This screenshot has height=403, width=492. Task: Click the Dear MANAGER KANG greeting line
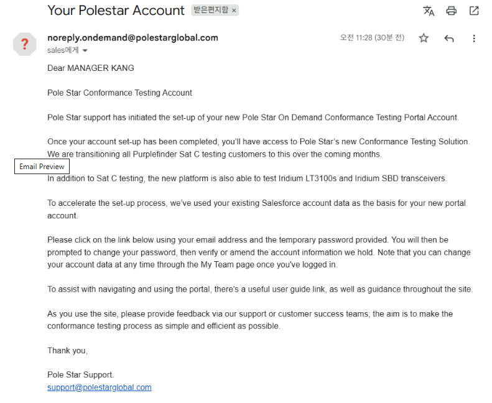tap(91, 68)
